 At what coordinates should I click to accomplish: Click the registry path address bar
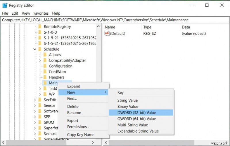tap(115, 20)
